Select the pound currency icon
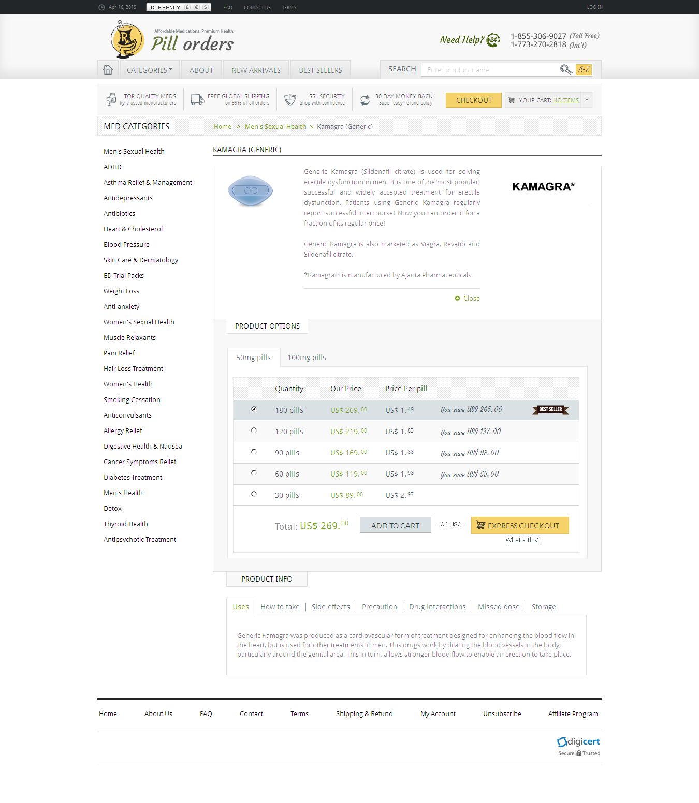 [x=187, y=7]
